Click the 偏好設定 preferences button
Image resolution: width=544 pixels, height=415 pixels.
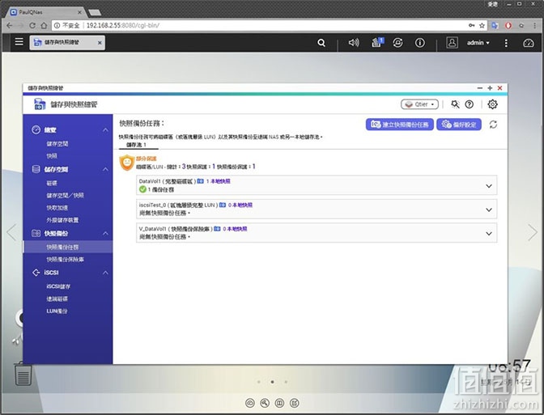[x=459, y=125]
